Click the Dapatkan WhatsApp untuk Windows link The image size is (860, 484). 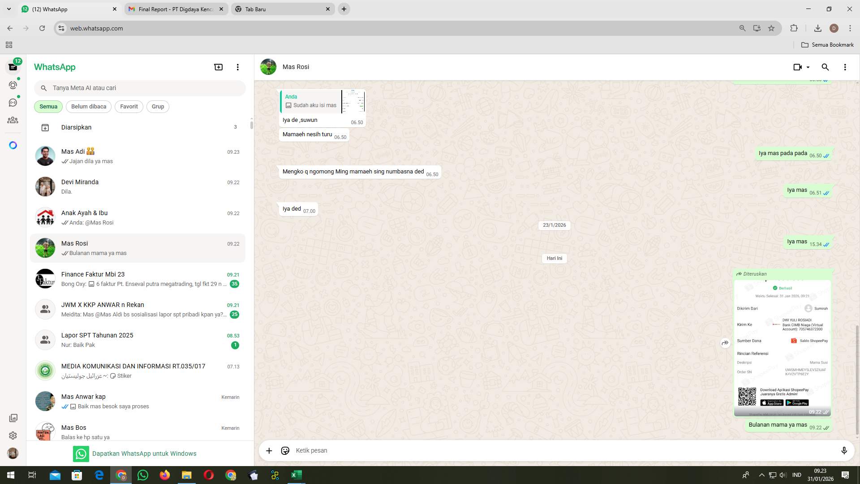144,453
